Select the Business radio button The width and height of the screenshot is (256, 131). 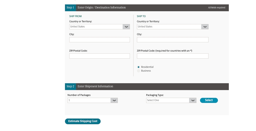138,71
